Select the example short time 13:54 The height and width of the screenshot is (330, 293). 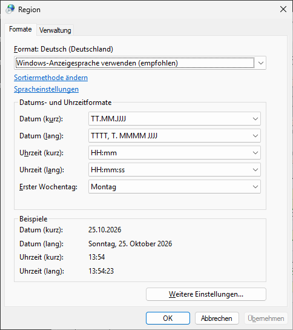(x=97, y=257)
